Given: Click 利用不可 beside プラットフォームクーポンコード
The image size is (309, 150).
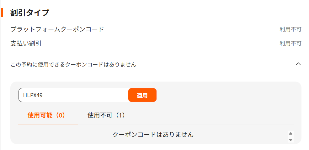Looking at the screenshot, I should click(x=290, y=29).
